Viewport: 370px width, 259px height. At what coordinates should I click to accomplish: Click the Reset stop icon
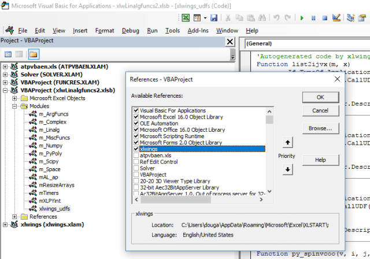point(325,18)
